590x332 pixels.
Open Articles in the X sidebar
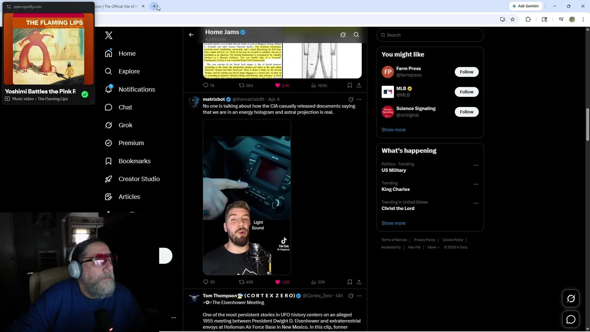[123, 197]
